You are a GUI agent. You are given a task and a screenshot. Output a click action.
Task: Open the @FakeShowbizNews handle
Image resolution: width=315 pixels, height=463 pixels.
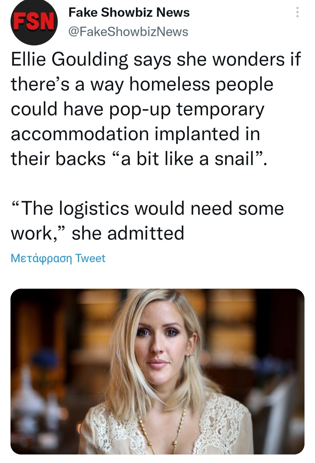coord(128,32)
